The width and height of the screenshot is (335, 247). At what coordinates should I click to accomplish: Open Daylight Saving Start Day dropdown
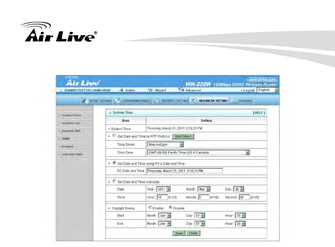tap(200, 215)
